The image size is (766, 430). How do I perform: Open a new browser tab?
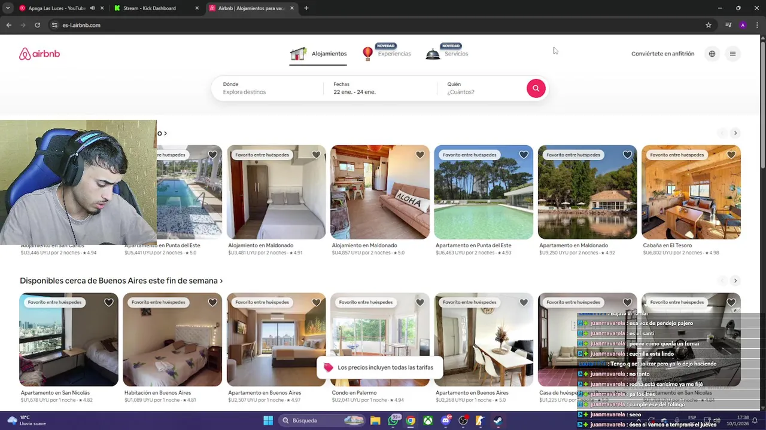[x=306, y=8]
